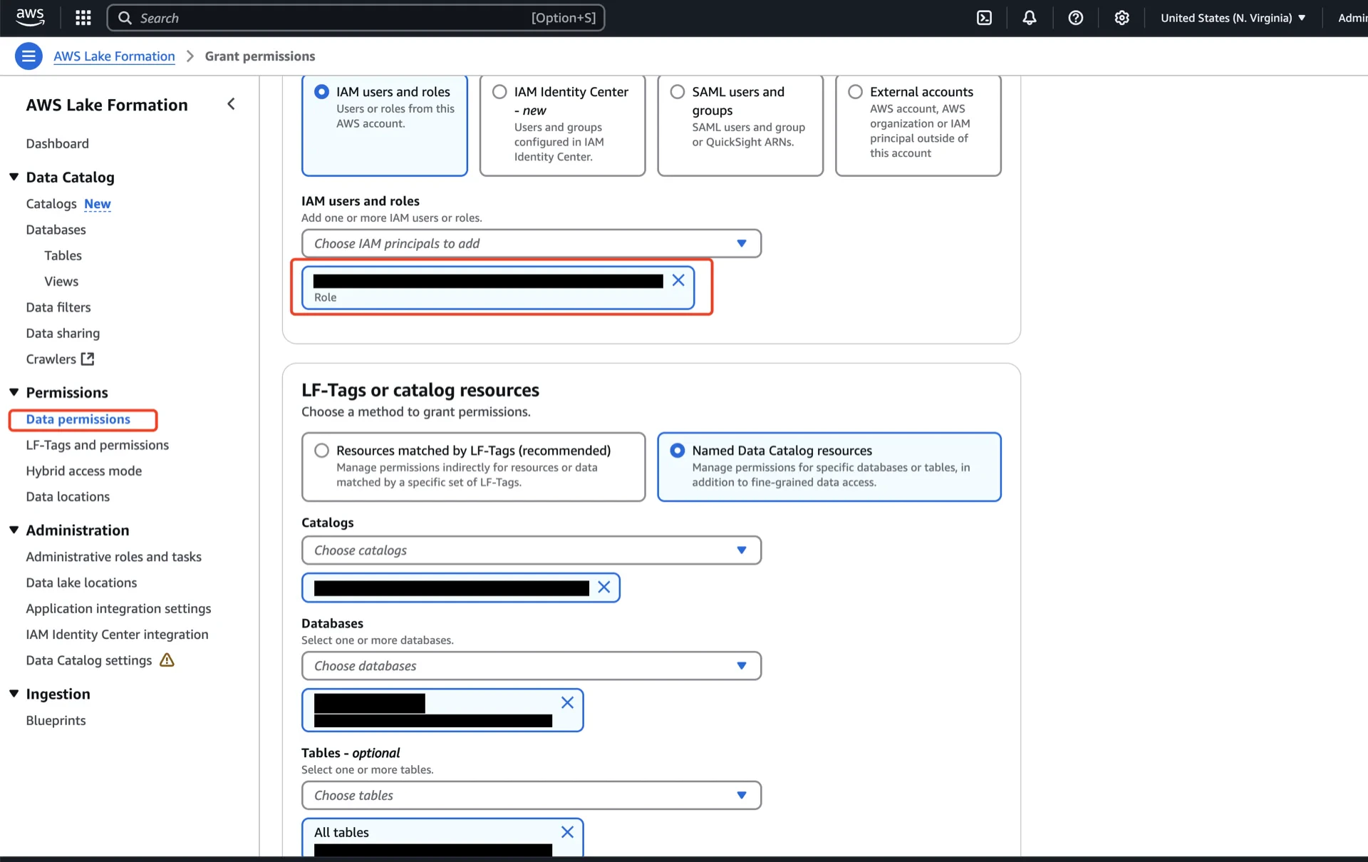Select IAM users and roles option
1368x862 pixels.
click(385, 125)
